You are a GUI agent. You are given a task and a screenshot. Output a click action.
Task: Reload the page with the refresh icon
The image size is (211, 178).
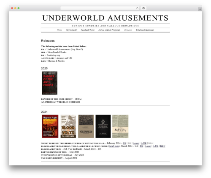[x=137, y=8]
